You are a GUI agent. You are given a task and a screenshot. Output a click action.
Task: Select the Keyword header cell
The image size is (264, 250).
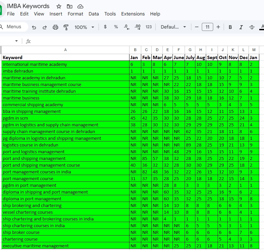[x=65, y=57]
